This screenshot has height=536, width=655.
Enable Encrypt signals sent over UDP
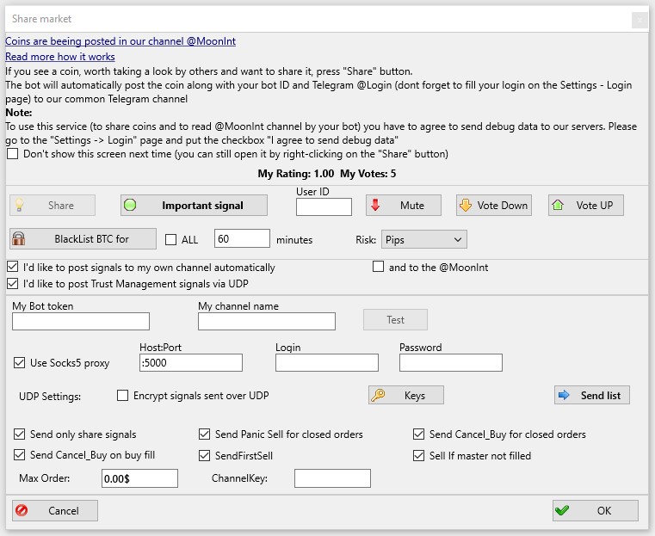click(x=123, y=396)
